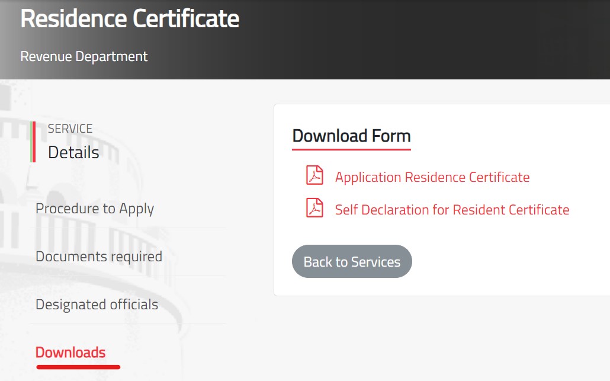The width and height of the screenshot is (610, 381).
Task: Open the PDF file icon for the declaration document
Action: click(314, 209)
